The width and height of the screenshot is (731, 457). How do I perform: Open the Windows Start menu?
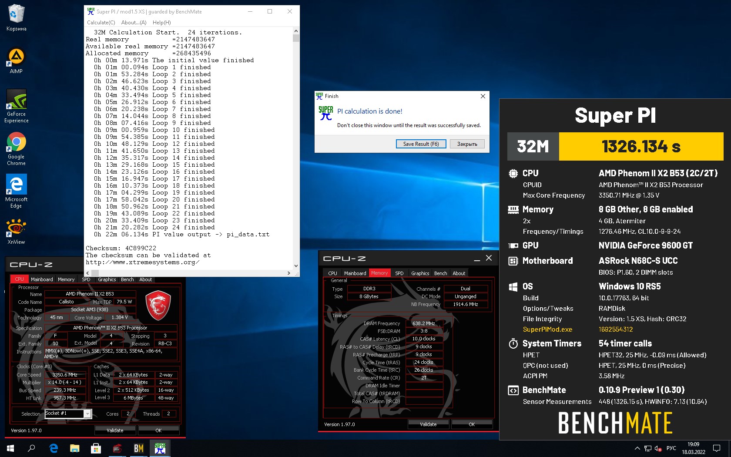point(10,448)
